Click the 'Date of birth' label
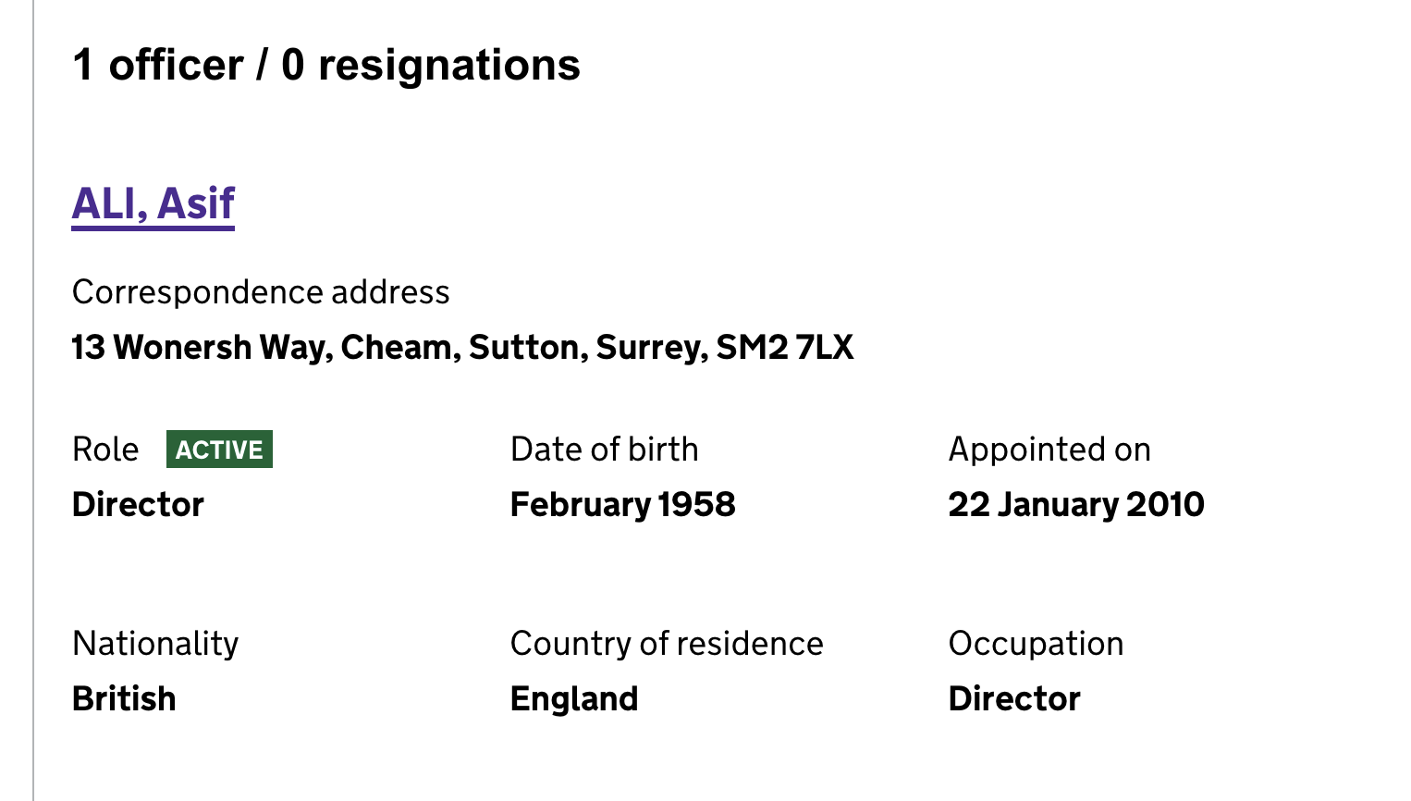Image resolution: width=1411 pixels, height=801 pixels. [605, 450]
